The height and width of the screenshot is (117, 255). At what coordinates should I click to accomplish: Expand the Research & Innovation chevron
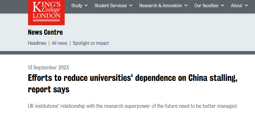tap(186, 6)
